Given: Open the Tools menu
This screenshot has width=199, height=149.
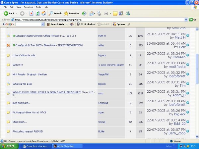Looking at the screenshot, I should pos(38,7).
